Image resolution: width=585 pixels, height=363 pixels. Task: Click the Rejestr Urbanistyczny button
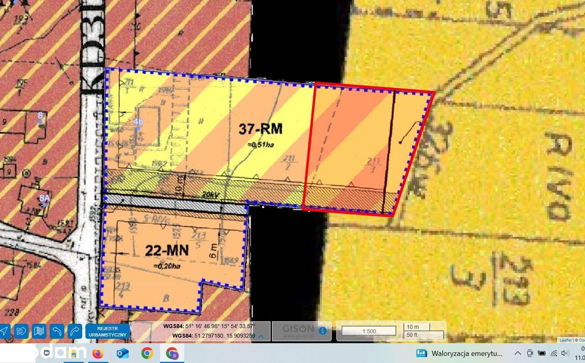click(x=107, y=331)
